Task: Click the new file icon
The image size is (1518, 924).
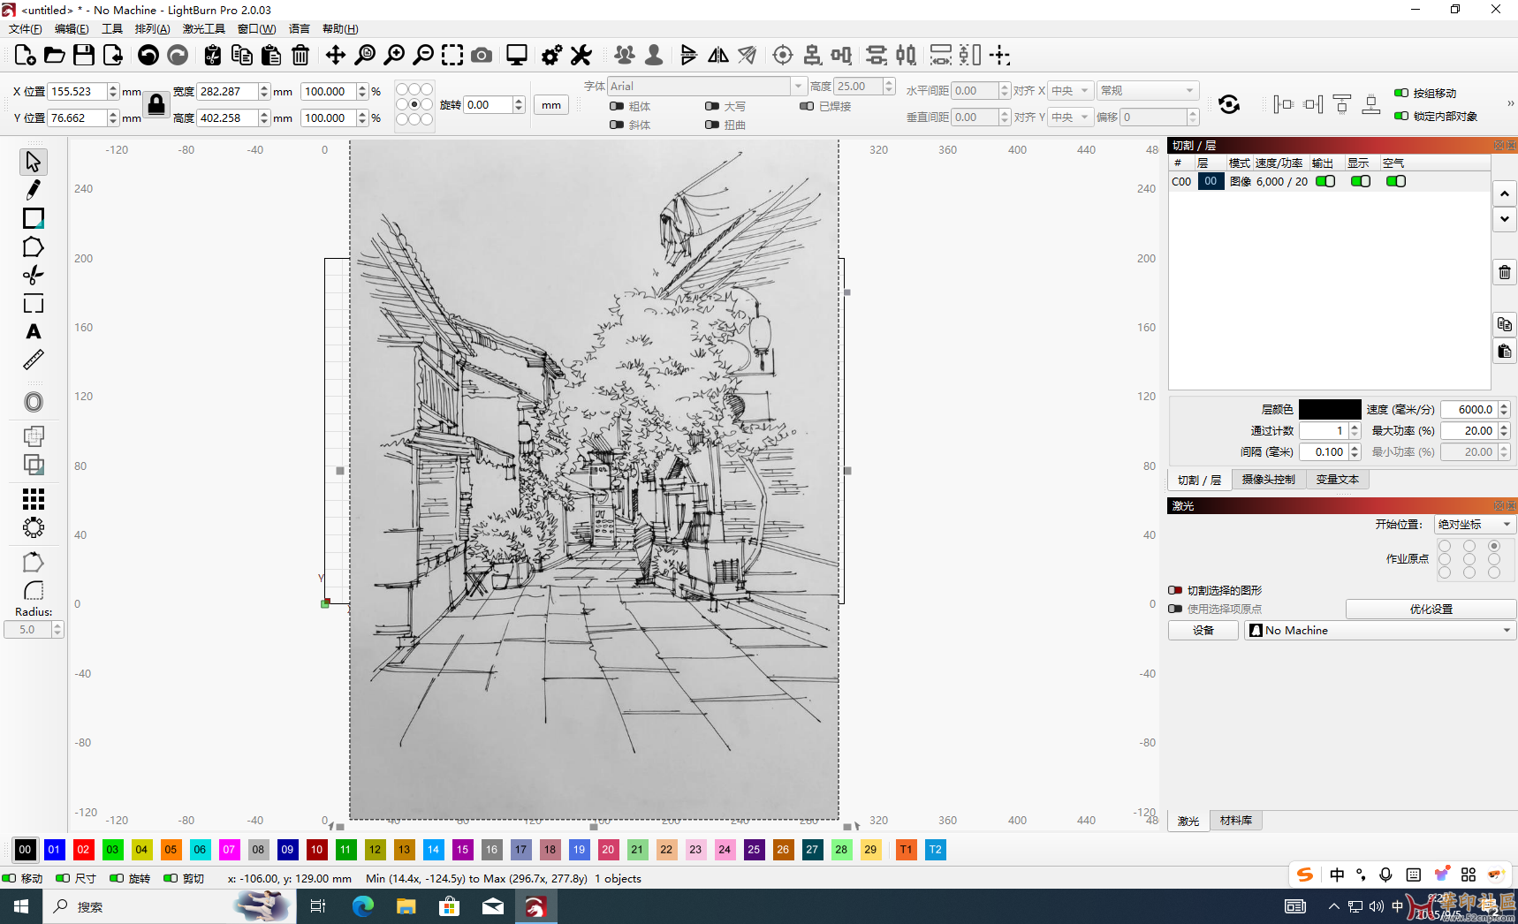Action: coord(25,55)
